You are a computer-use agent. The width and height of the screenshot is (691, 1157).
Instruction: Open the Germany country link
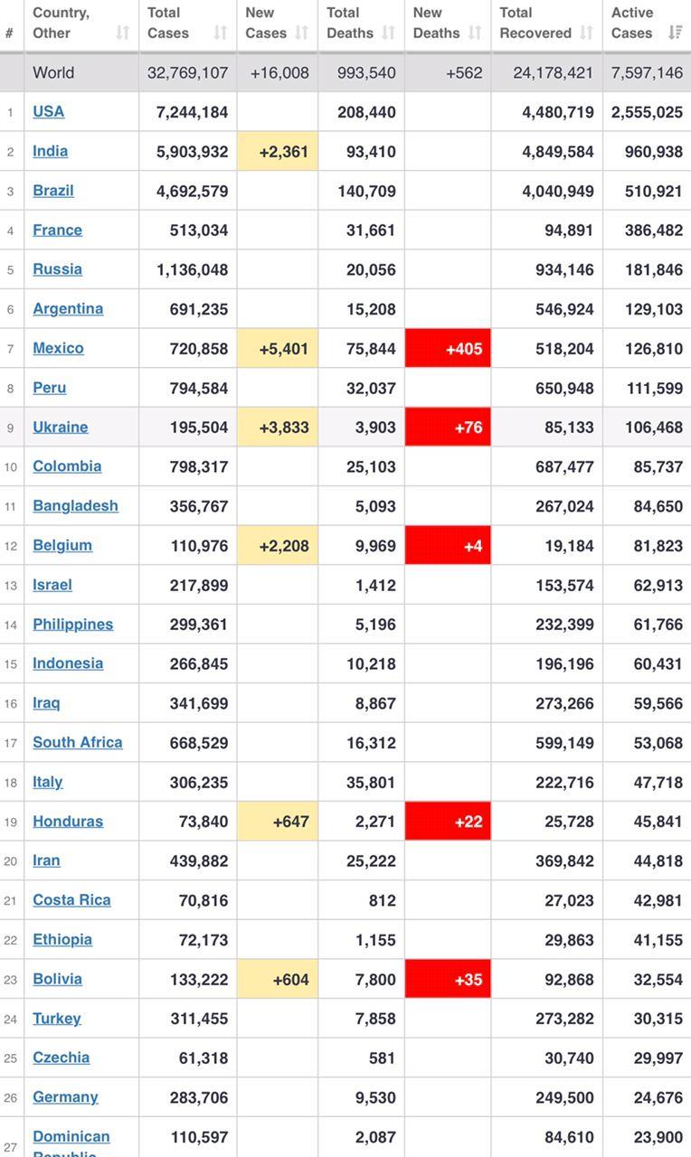[x=65, y=1096]
